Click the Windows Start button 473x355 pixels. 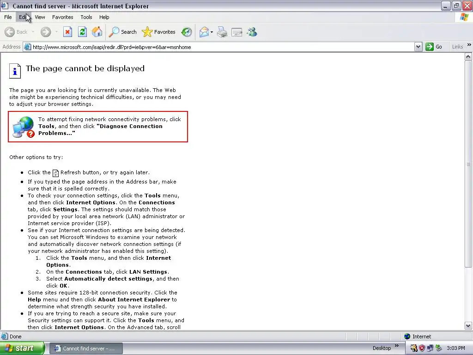(x=22, y=349)
